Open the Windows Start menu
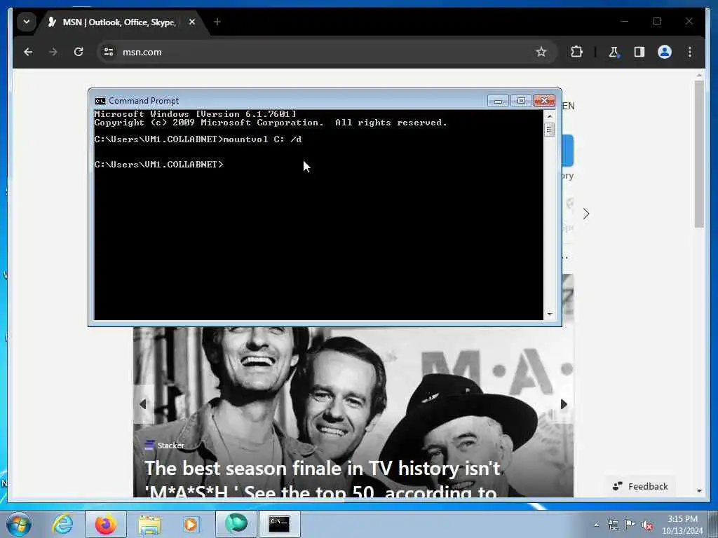Viewport: 718px width, 538px height. coord(18,524)
